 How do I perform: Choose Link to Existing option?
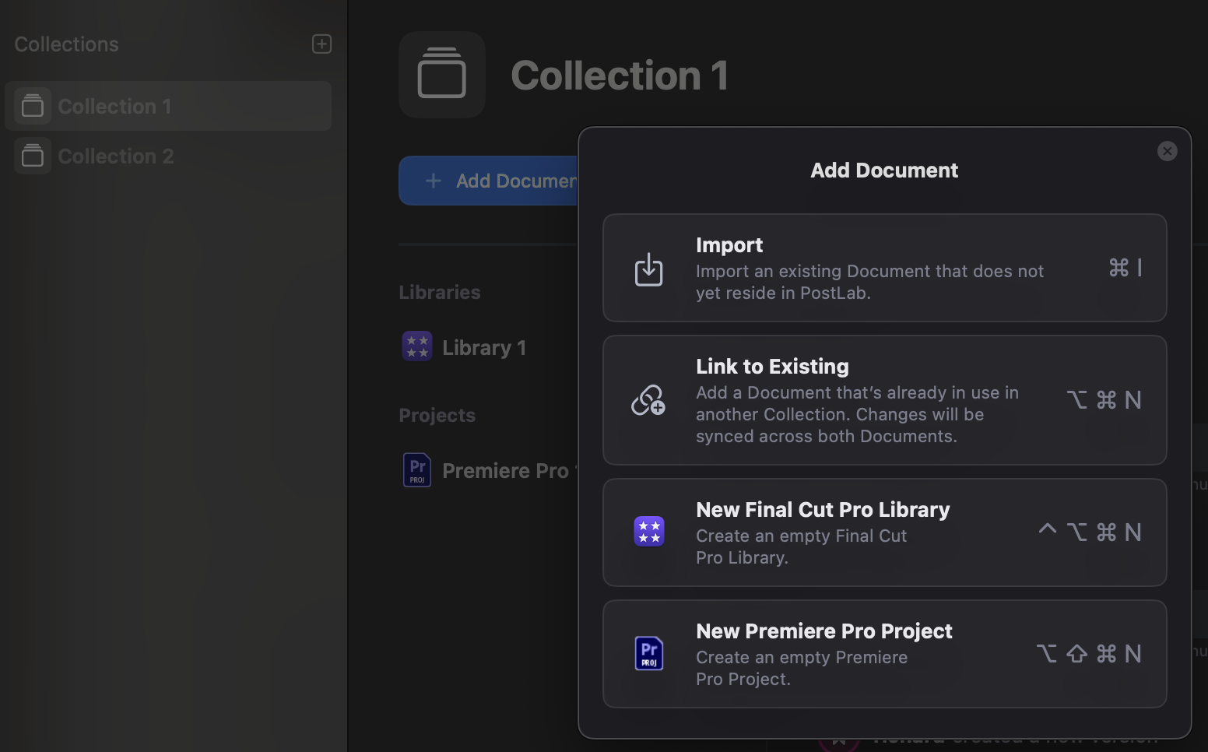884,400
